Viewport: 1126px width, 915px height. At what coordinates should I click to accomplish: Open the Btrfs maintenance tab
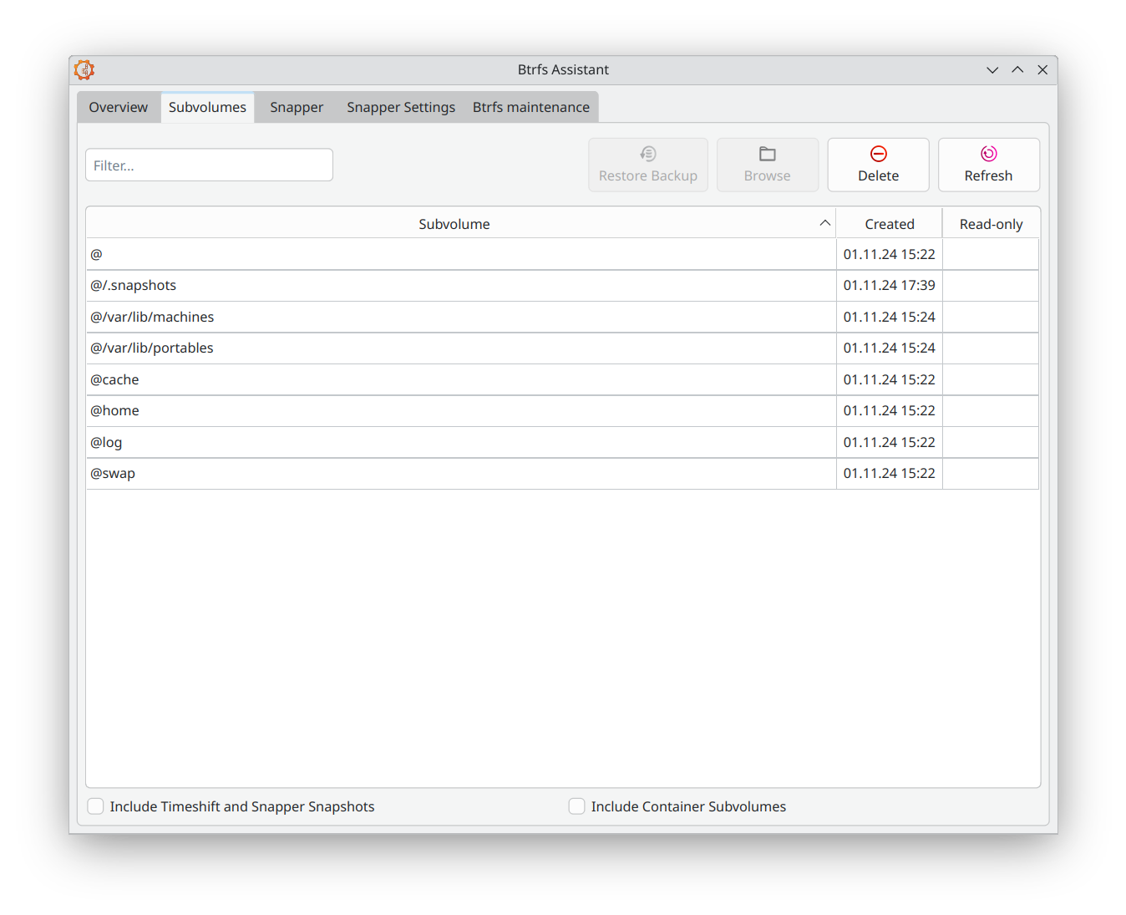tap(531, 107)
